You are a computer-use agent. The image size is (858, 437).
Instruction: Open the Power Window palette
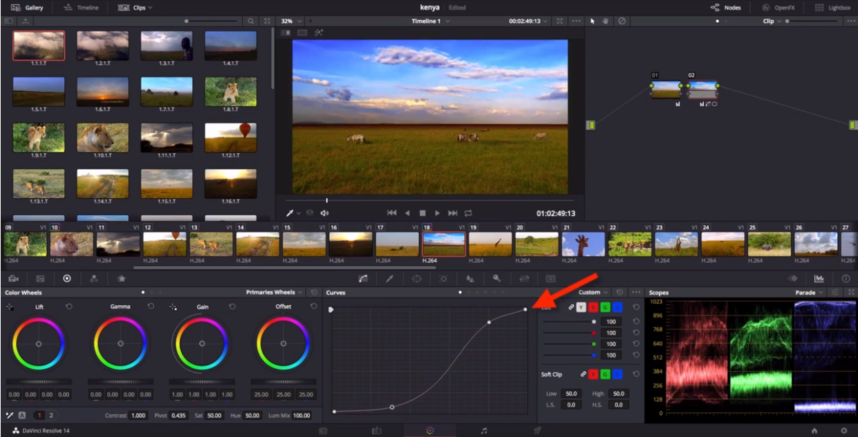tap(416, 278)
